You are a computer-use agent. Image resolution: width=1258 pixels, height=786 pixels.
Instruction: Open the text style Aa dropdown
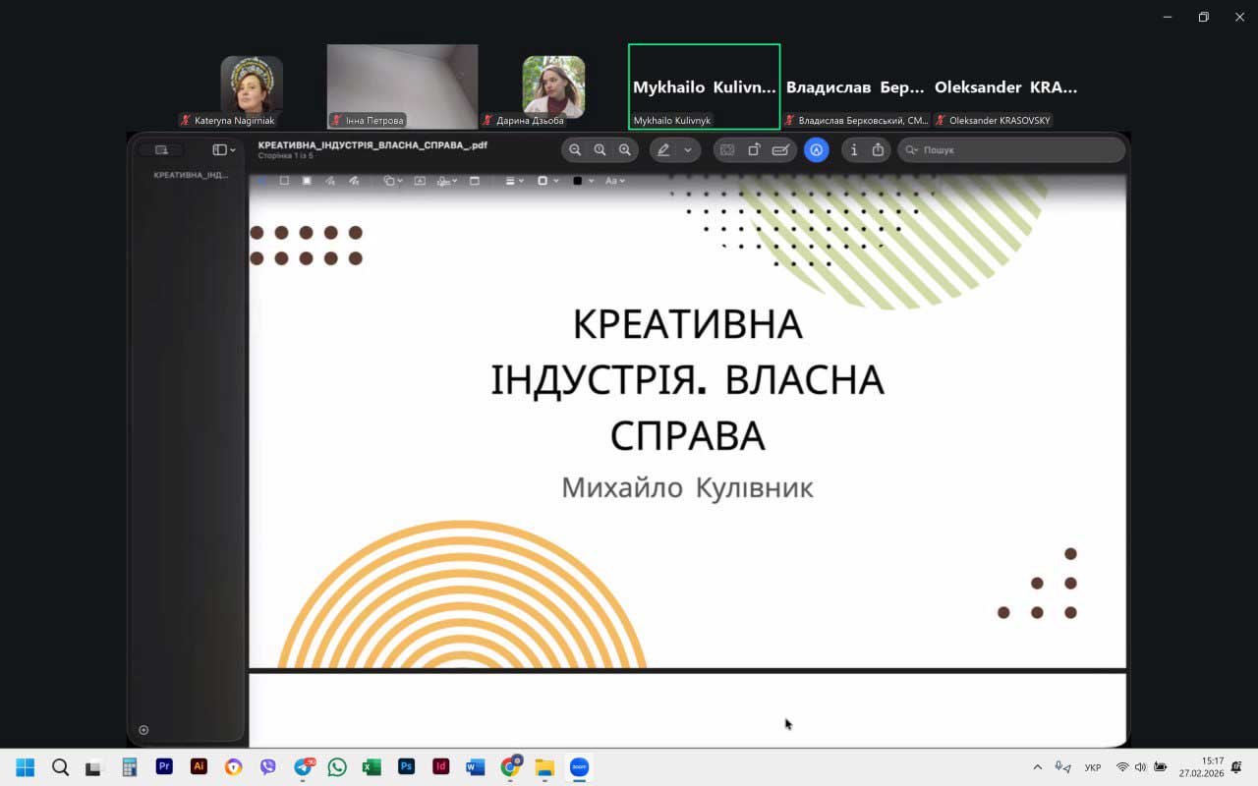(614, 181)
